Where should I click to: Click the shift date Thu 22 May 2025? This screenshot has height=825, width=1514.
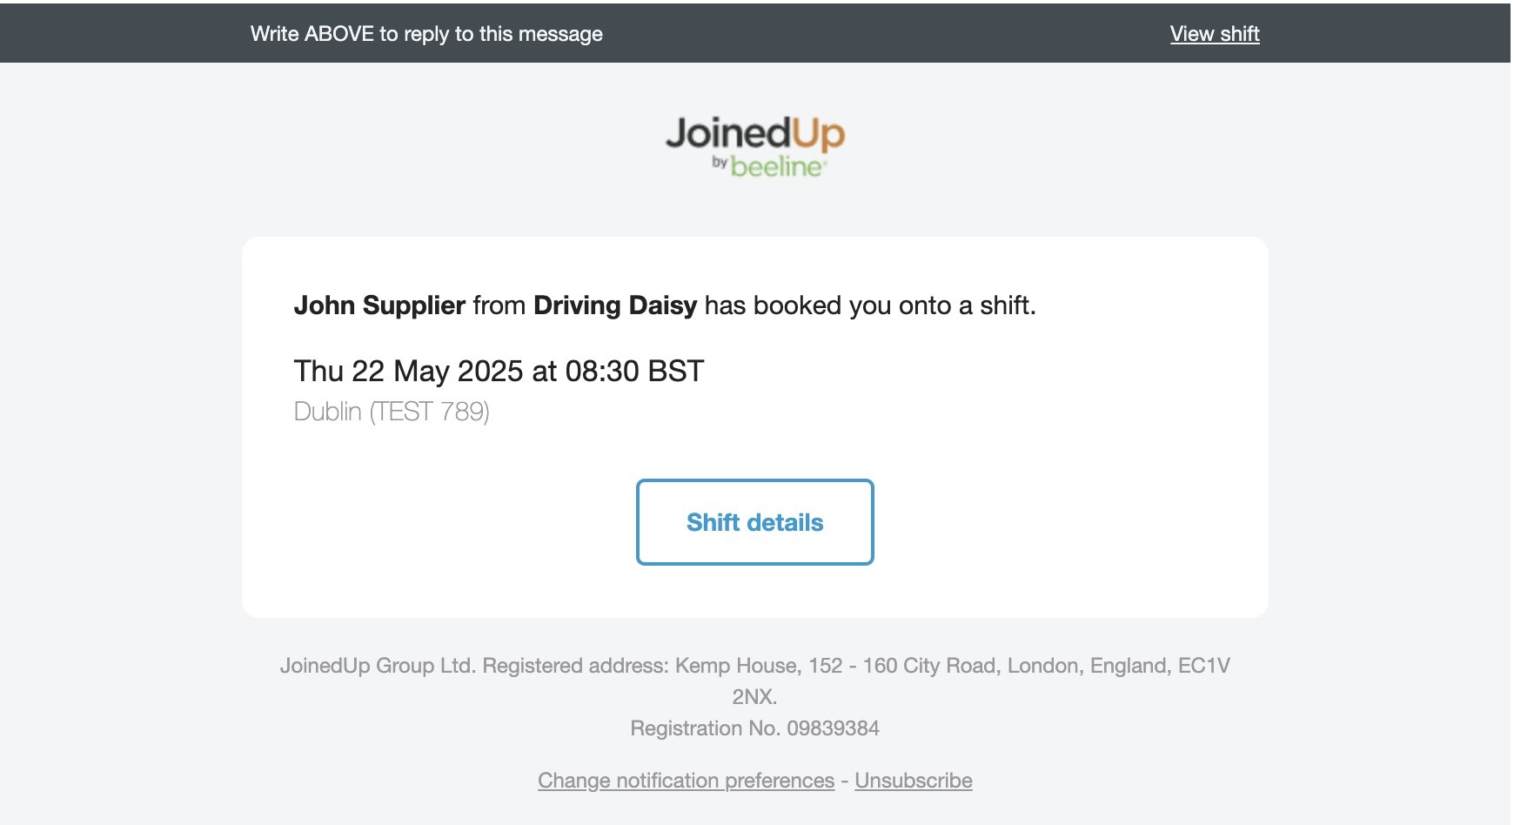tap(409, 372)
